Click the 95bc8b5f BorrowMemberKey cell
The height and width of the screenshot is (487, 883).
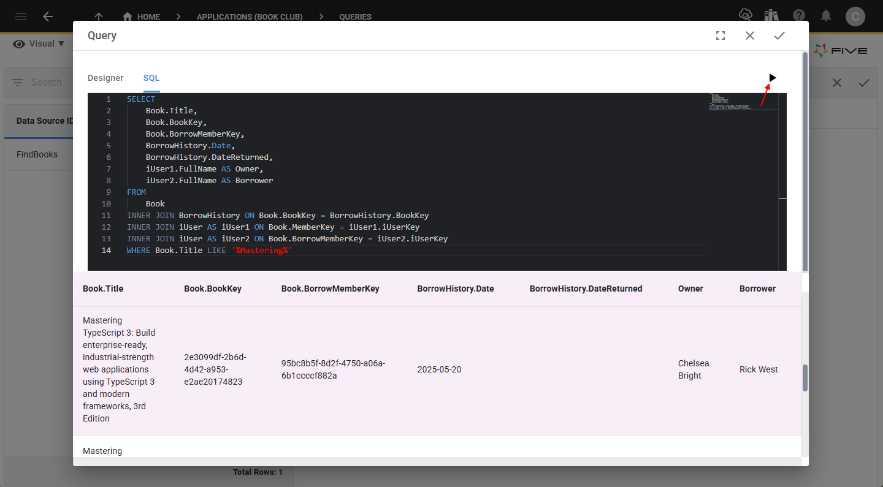coord(334,369)
